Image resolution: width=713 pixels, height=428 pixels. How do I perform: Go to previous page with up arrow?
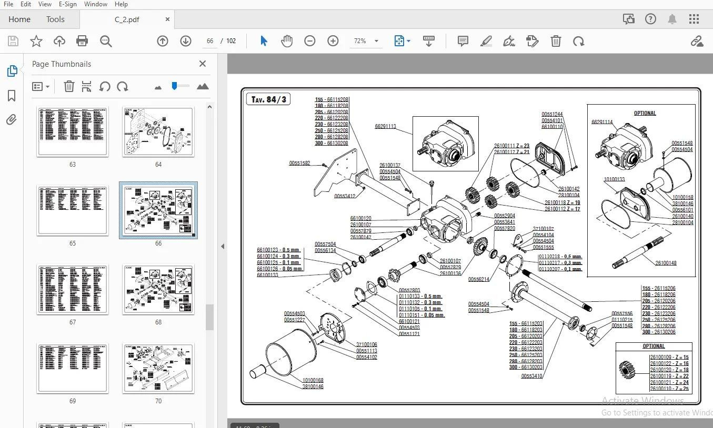(x=163, y=41)
